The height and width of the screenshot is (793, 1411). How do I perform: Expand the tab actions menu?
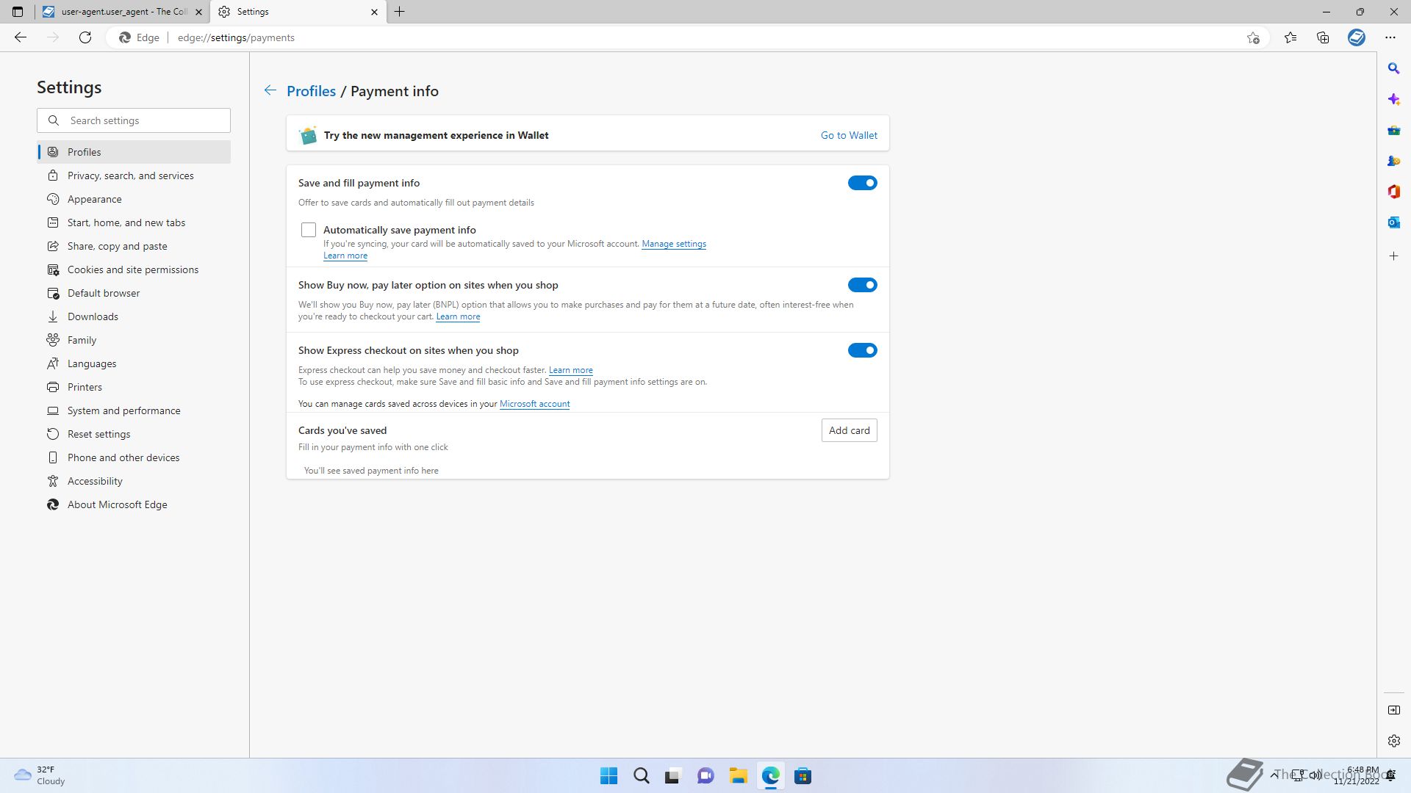pyautogui.click(x=18, y=12)
